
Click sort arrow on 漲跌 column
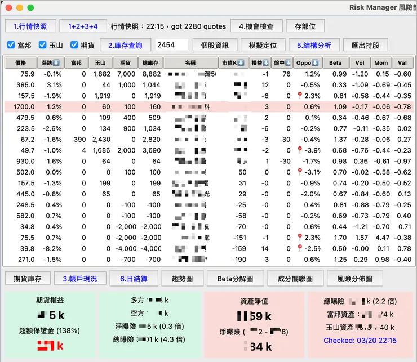(56, 62)
